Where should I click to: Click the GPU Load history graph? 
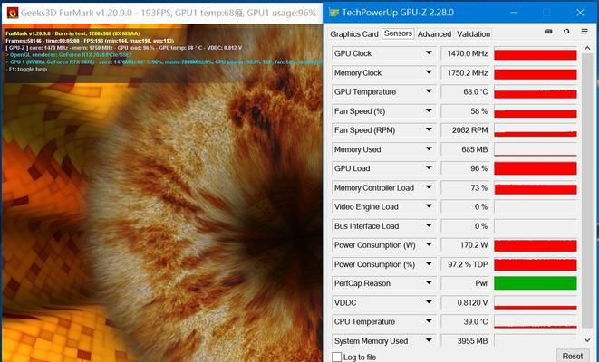(536, 168)
